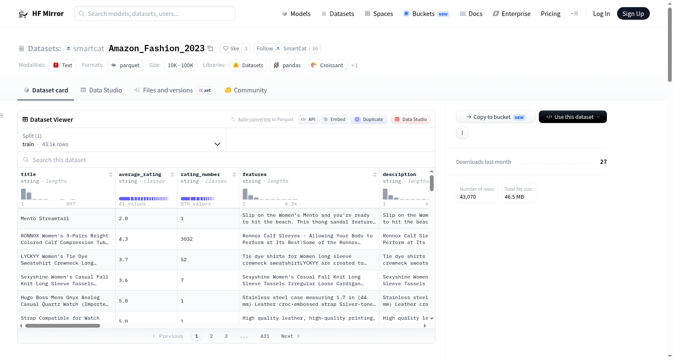
Task: Open Docs in top navigation
Action: pos(471,13)
